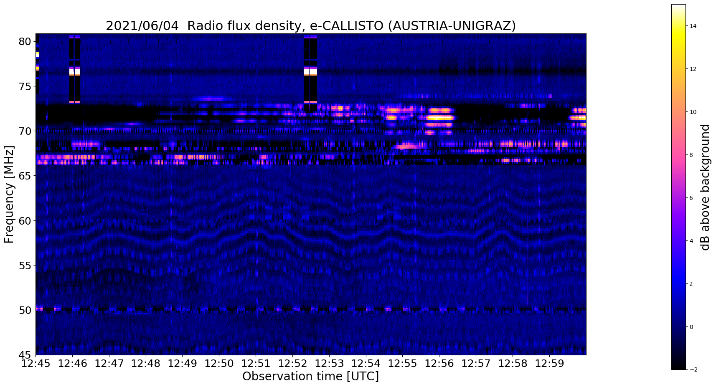The height and width of the screenshot is (387, 716).
Task: Click the 45 MHz frequency tick label
Action: click(x=25, y=355)
